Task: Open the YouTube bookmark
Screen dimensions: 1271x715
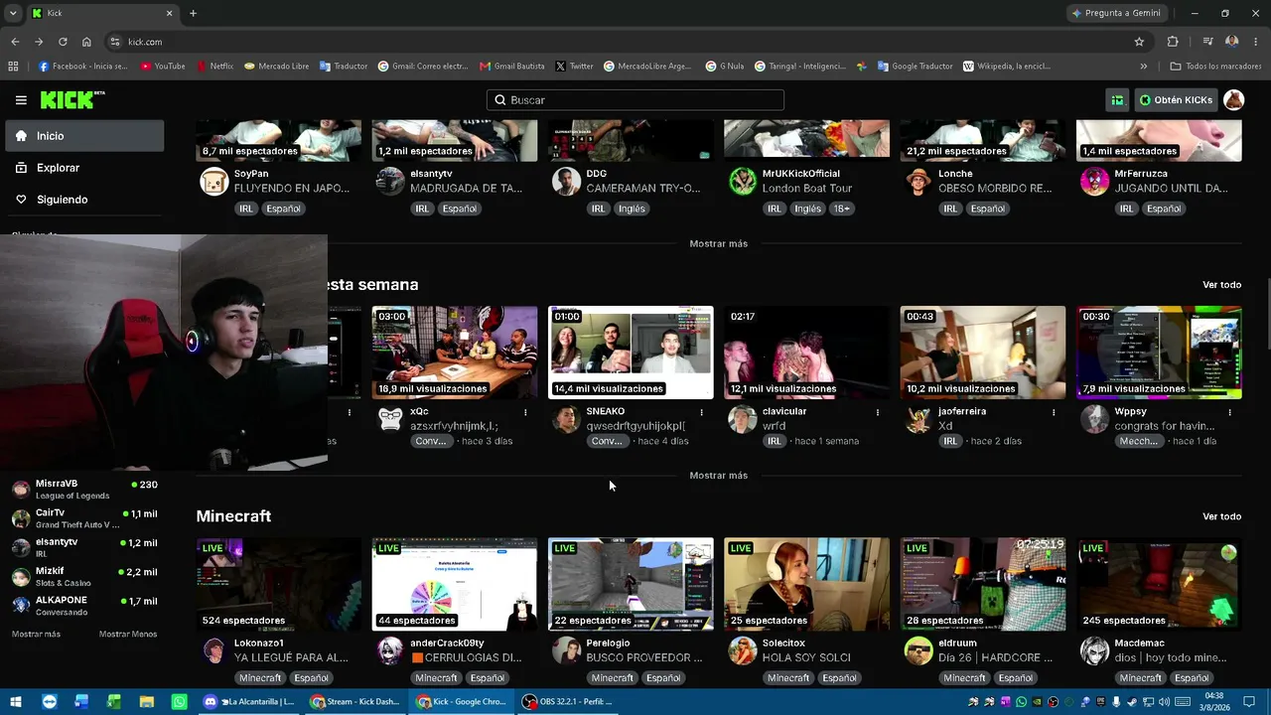Action: (x=163, y=67)
